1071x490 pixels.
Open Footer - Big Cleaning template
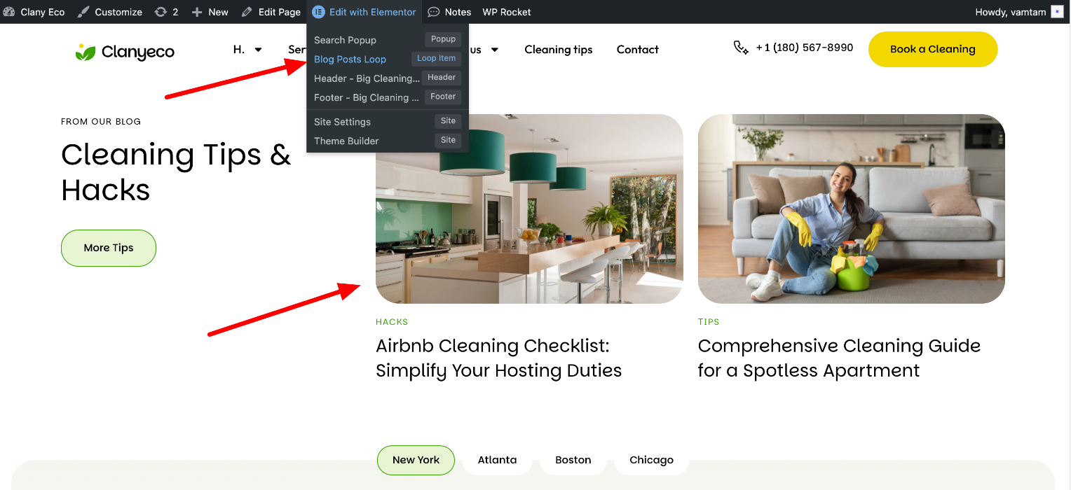pos(366,97)
